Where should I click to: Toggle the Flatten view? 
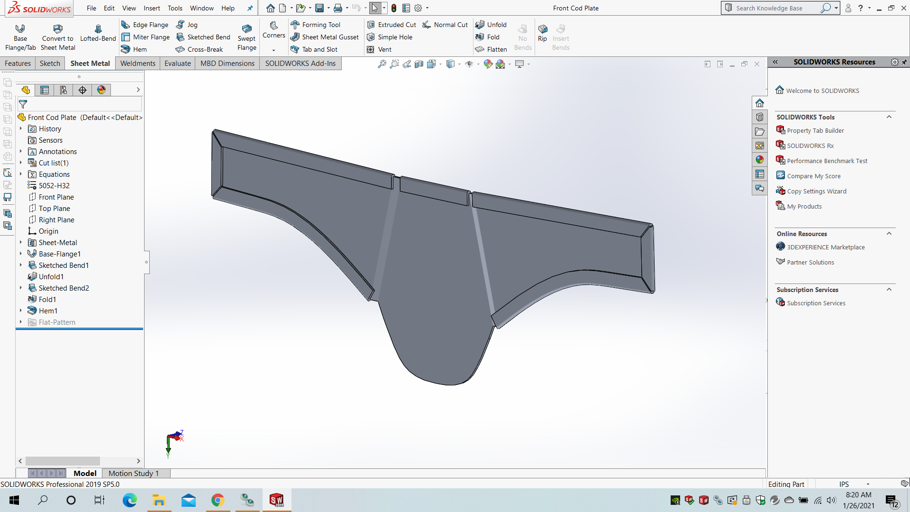click(x=491, y=49)
